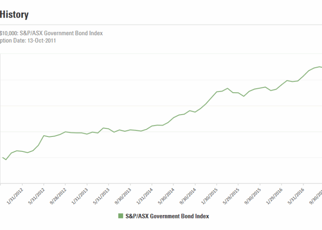Image resolution: width=322 pixels, height=230 pixels.
Task: Select the 9/30/2015 x-axis date label
Action: coord(253,194)
